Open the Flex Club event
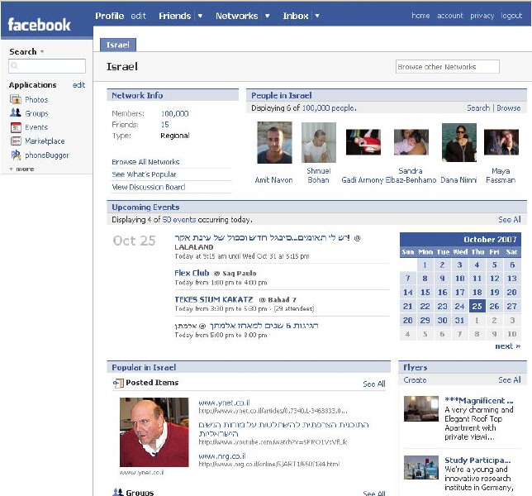532x496 pixels. coord(192,273)
